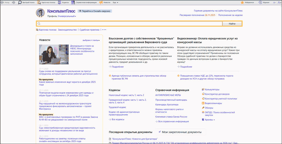282x144 pixels.
Task: Open the Универсальный profile dropdown
Action: coord(67,16)
